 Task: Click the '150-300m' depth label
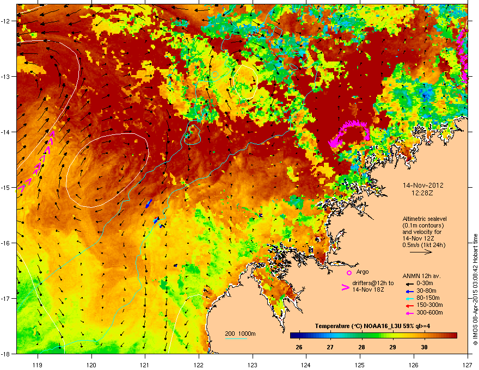coord(429,305)
